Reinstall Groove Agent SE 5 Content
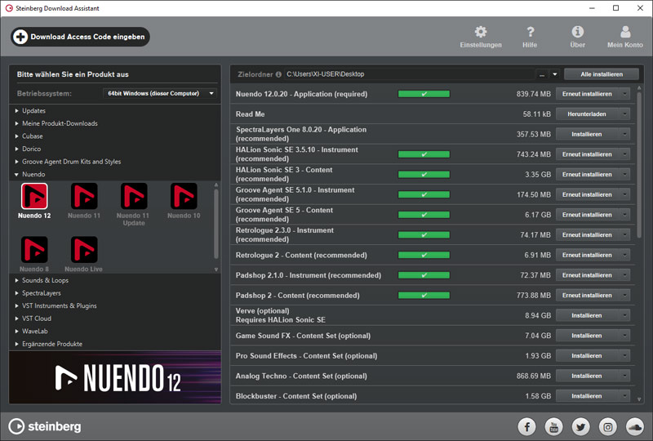This screenshot has width=653, height=441. pyautogui.click(x=587, y=215)
